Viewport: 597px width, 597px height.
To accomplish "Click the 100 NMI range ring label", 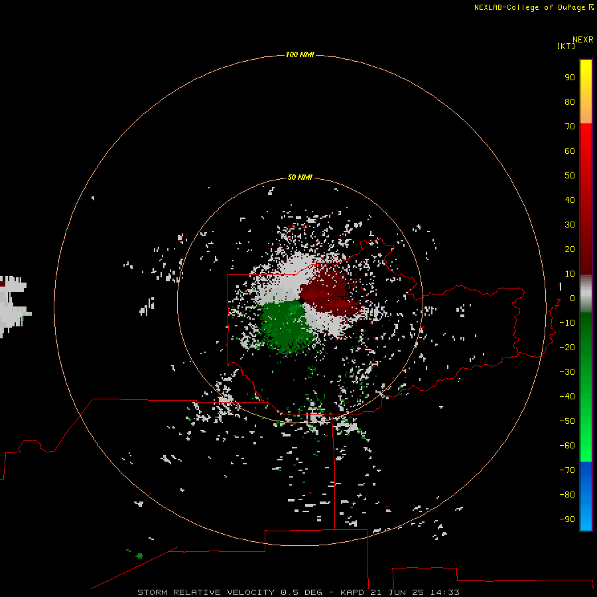I will point(300,55).
